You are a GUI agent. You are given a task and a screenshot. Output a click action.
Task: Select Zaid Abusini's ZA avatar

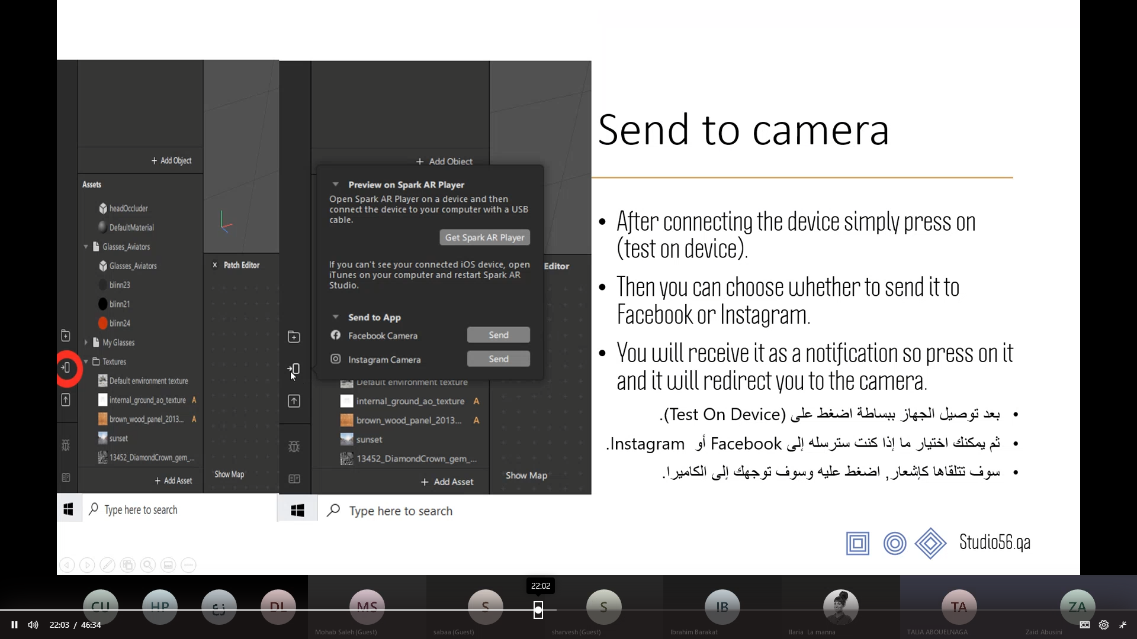click(x=1078, y=606)
